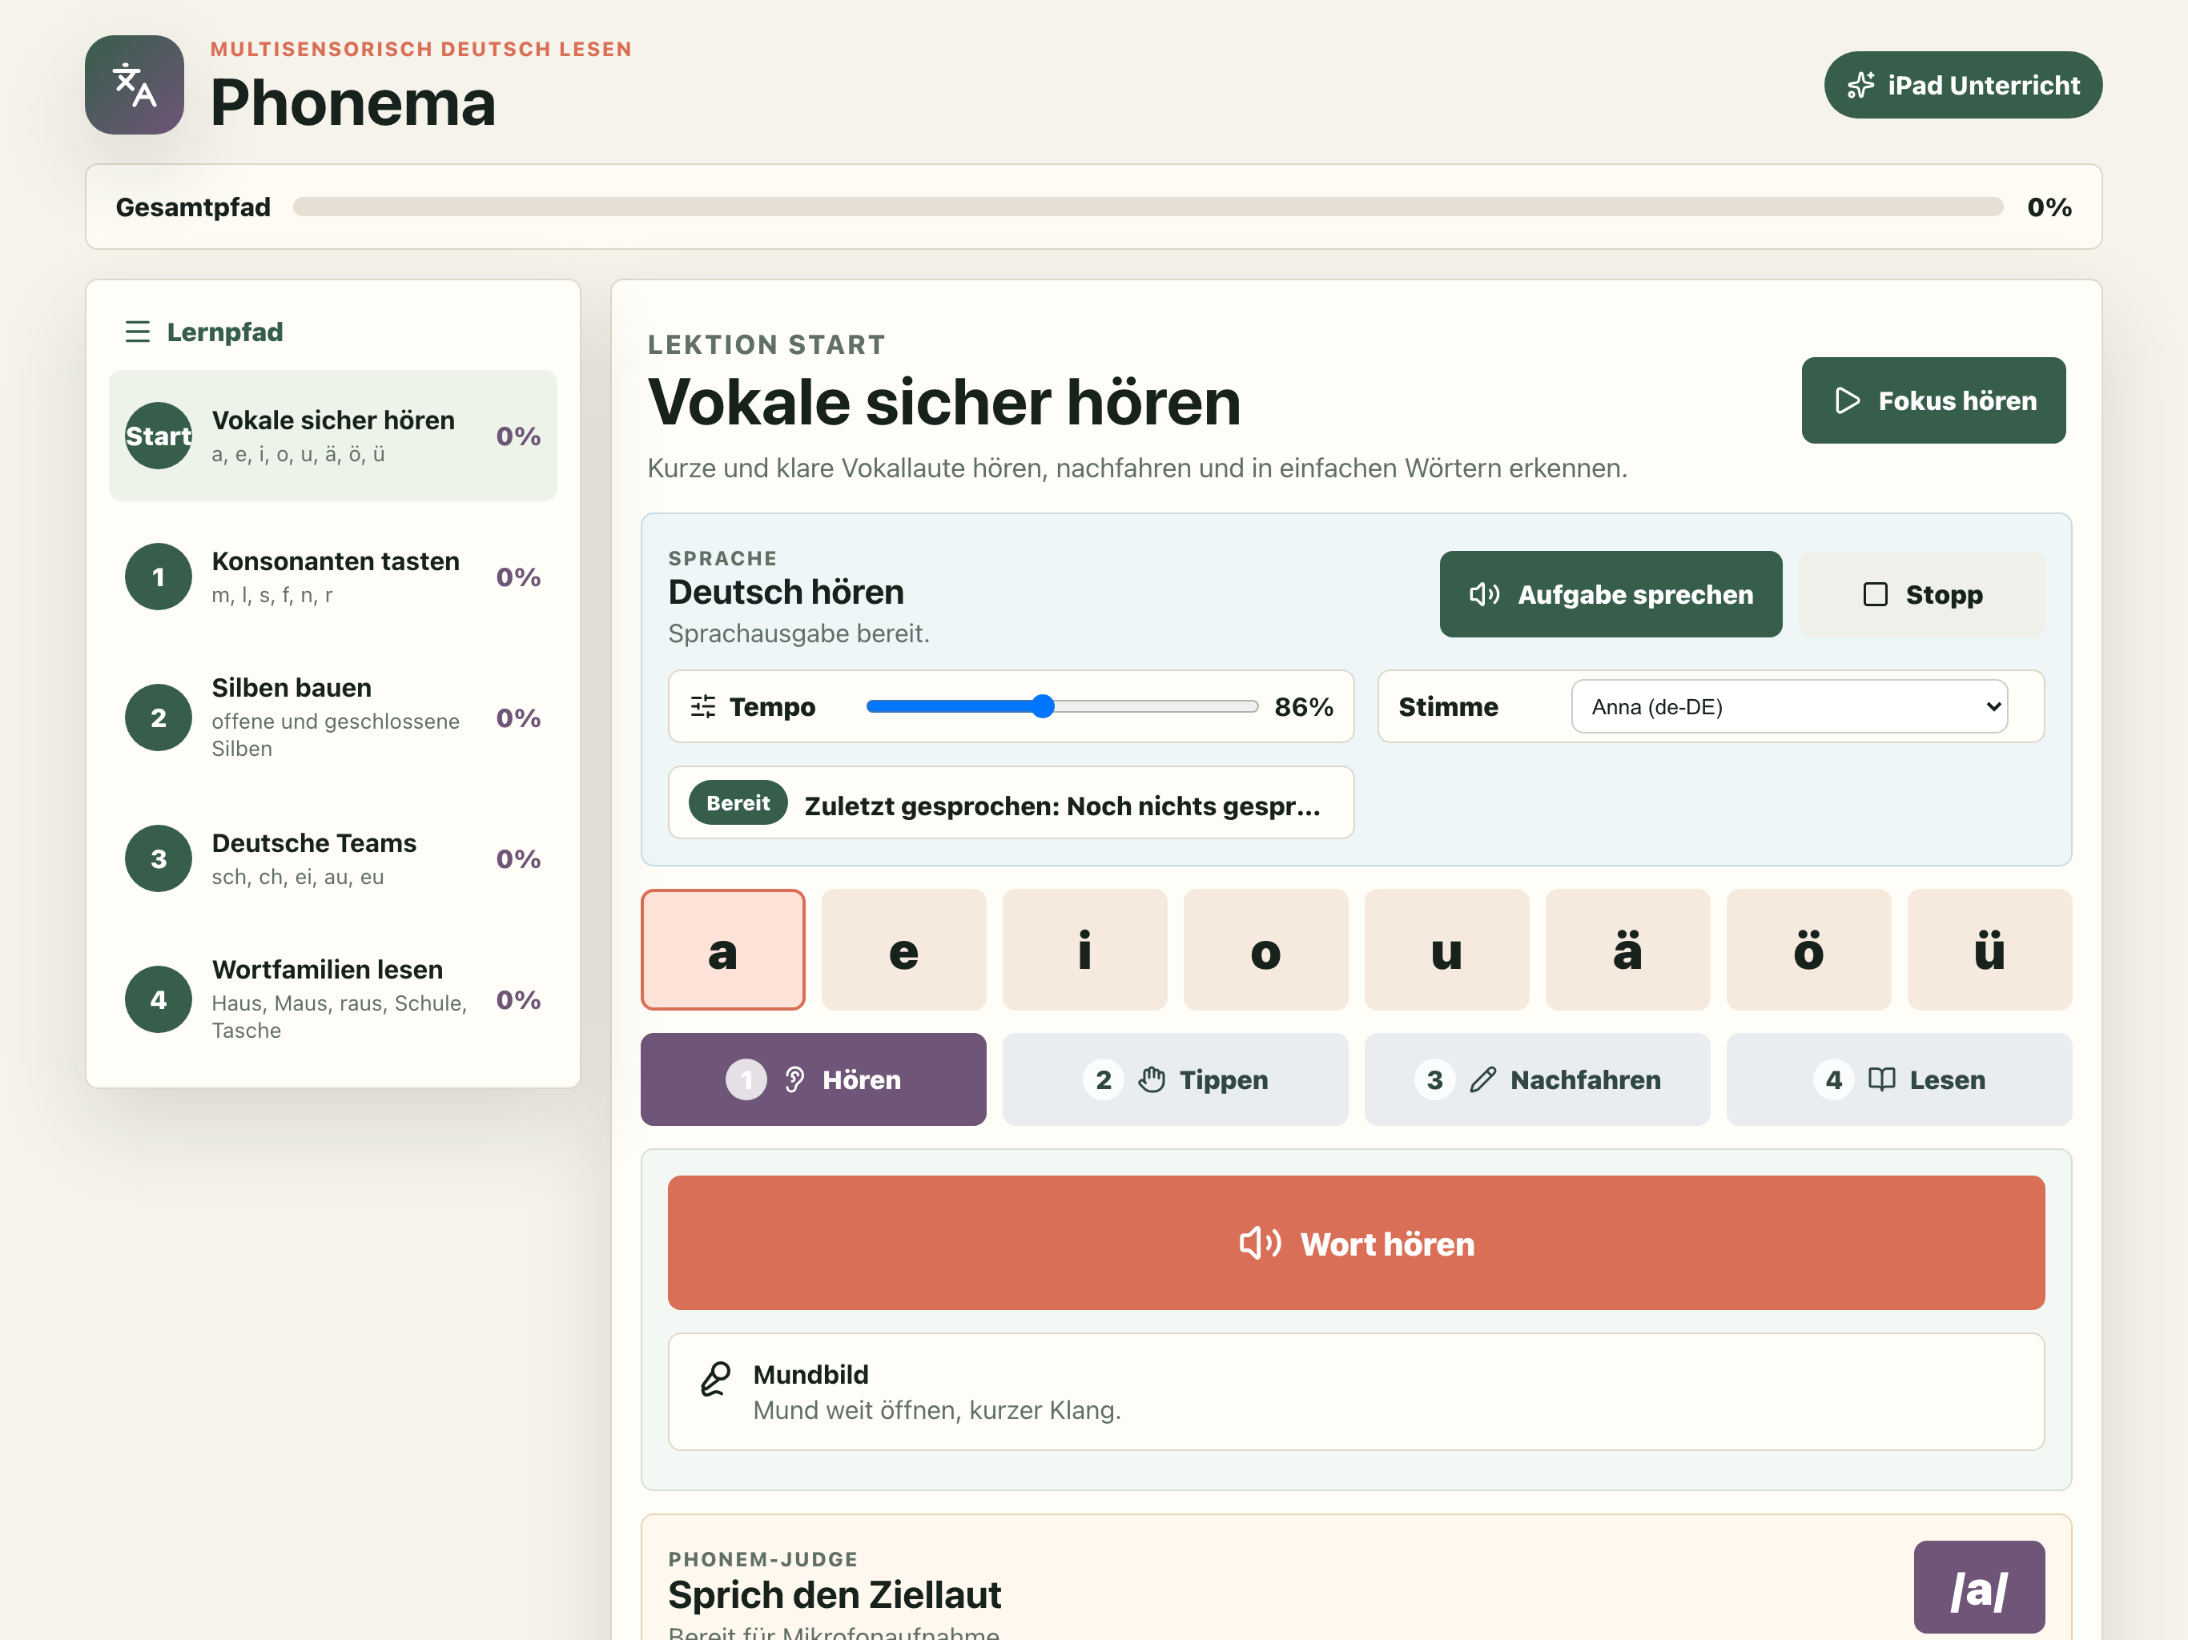The height and width of the screenshot is (1640, 2188).
Task: Open lesson Deutsche Teams
Action: (x=333, y=858)
